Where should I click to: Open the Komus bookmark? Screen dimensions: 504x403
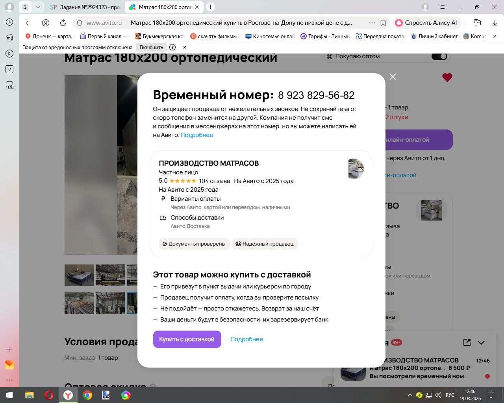tap(475, 36)
